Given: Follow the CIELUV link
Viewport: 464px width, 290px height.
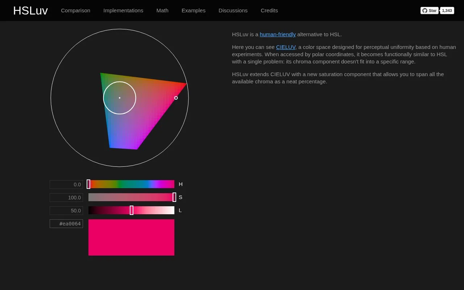Looking at the screenshot, I should [x=286, y=47].
